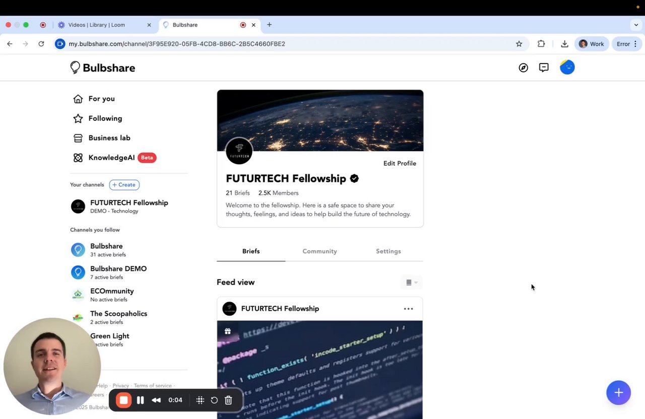Close the Loom library tab
The width and height of the screenshot is (645, 419).
pyautogui.click(x=149, y=25)
